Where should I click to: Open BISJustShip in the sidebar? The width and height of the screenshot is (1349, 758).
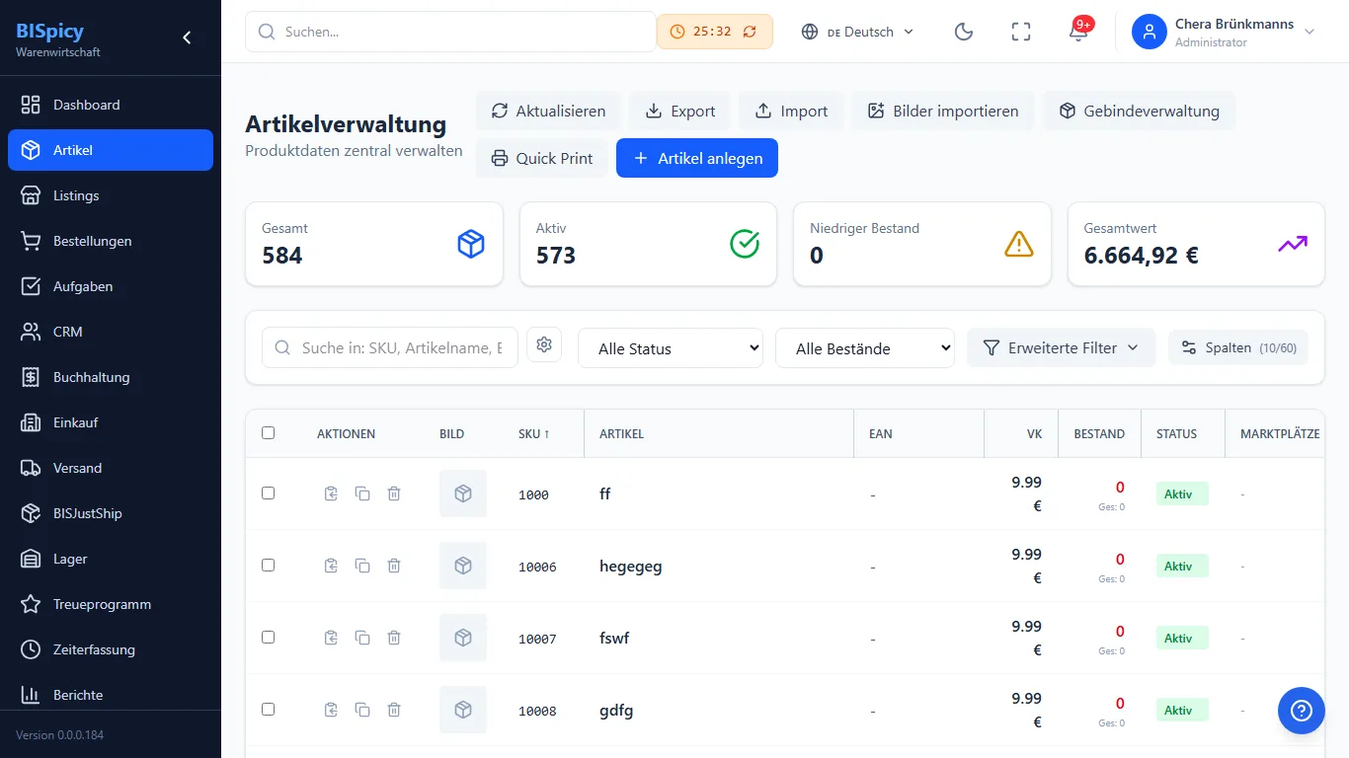(111, 513)
